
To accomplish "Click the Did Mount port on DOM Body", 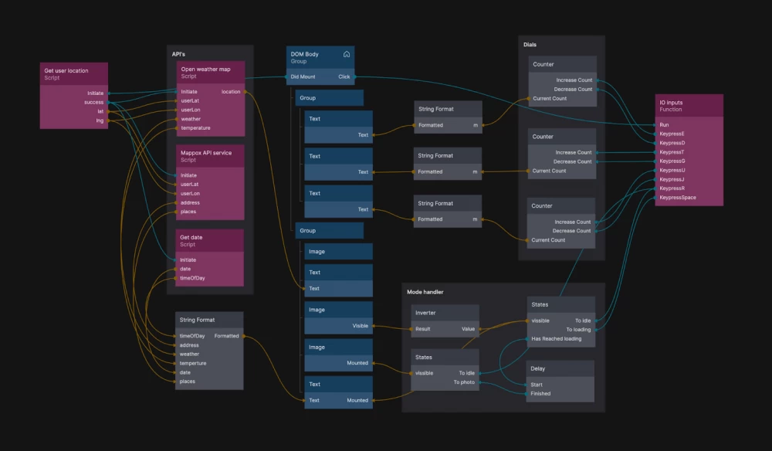I will coord(303,76).
